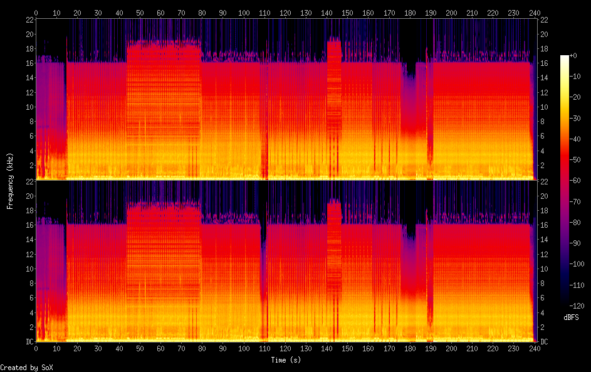Screen dimensions: 591x372
Task: Click "DC" on the right frequency axis
Action: [544, 342]
